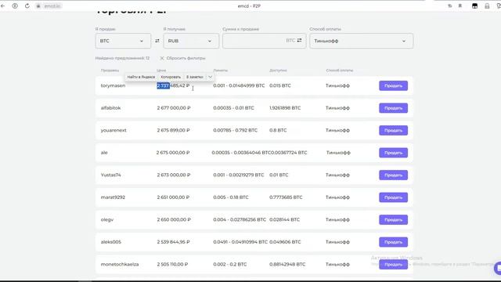Choose В заметки in the selection popup
This screenshot has height=282, width=501.
point(195,77)
